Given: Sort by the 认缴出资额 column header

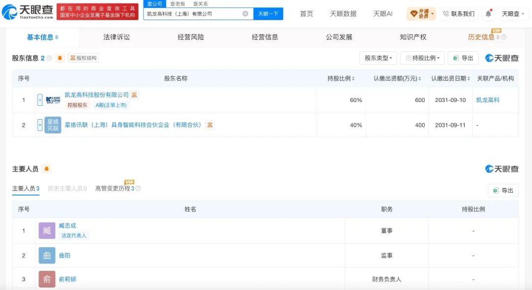Looking at the screenshot, I should coord(397,79).
